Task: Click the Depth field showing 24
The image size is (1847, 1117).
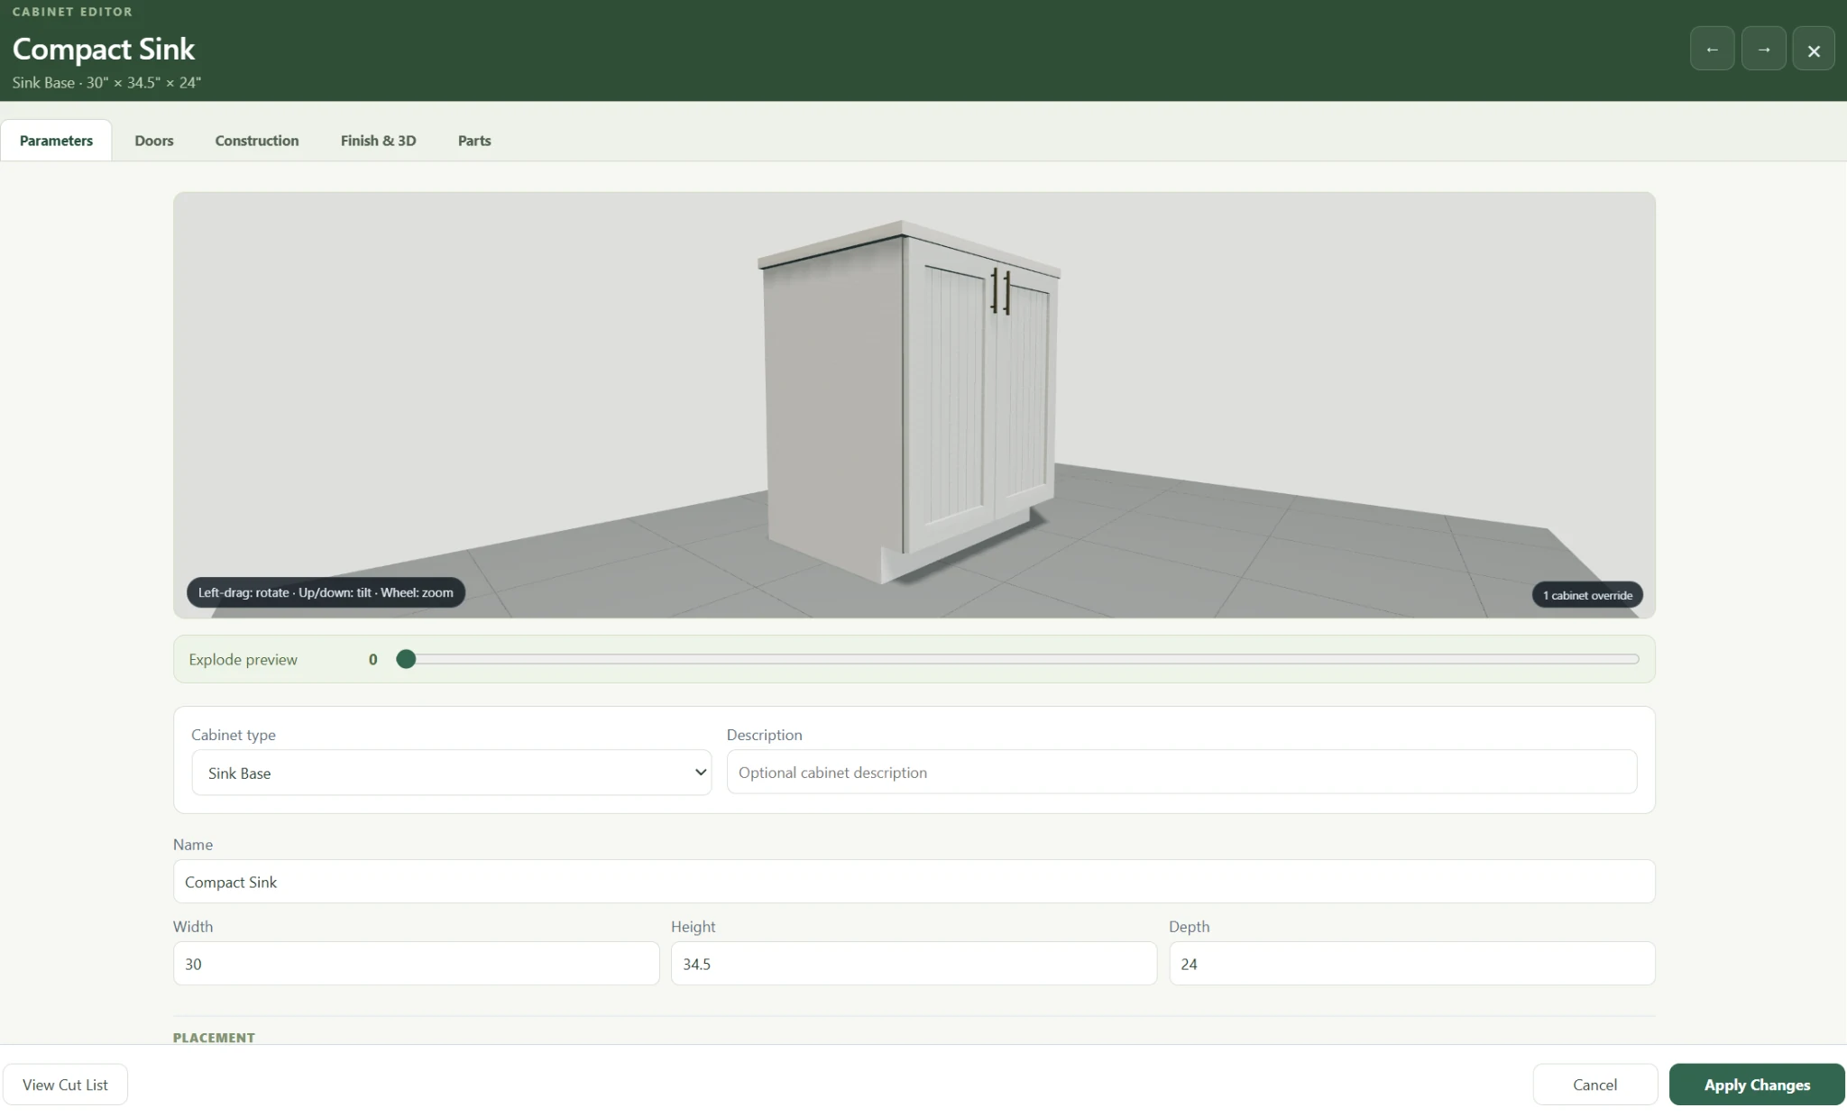Action: 1411,964
